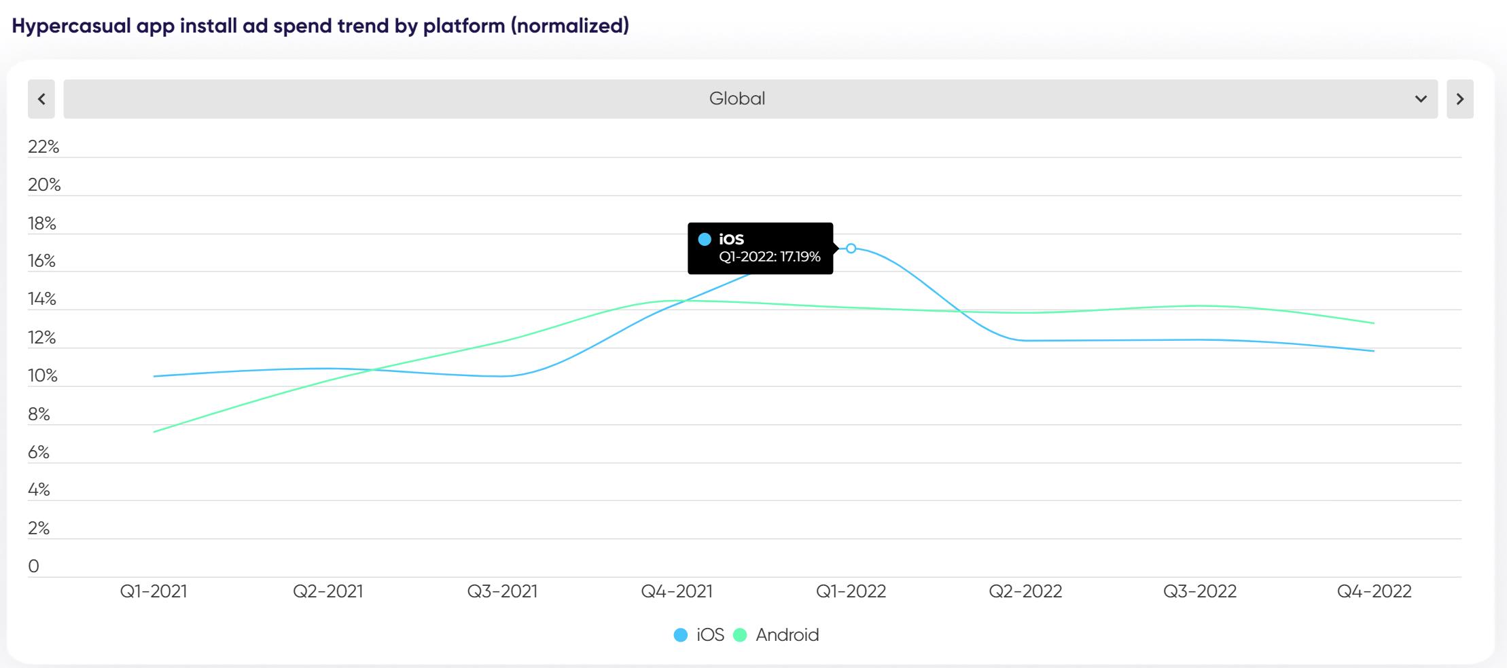
Task: Click the Q1-2021 axis label
Action: [x=154, y=591]
